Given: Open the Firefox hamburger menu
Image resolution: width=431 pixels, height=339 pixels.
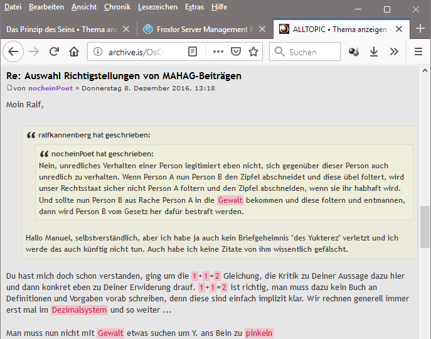Looking at the screenshot, I should click(418, 52).
